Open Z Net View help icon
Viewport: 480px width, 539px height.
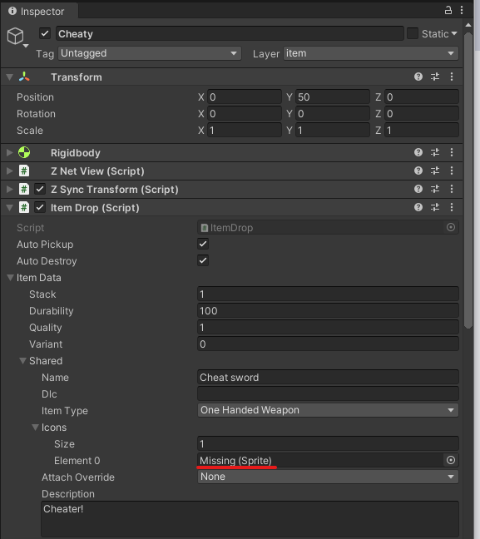pyautogui.click(x=418, y=171)
